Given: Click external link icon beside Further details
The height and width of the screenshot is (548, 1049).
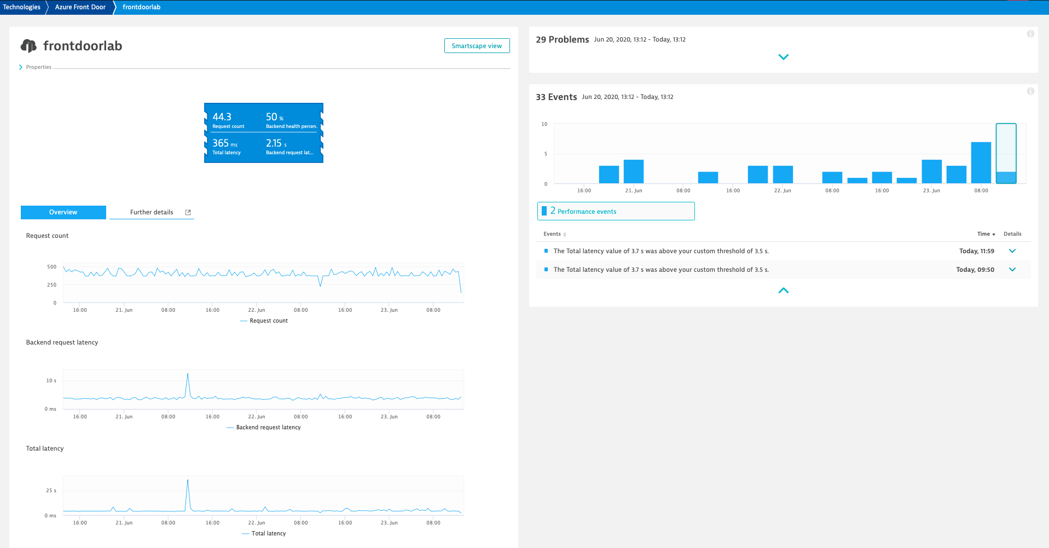Looking at the screenshot, I should pos(188,212).
